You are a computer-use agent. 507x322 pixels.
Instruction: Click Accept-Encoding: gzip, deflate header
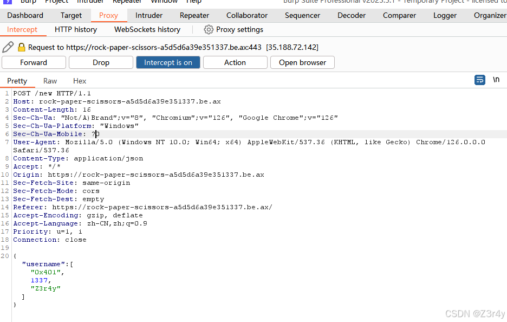pyautogui.click(x=78, y=215)
